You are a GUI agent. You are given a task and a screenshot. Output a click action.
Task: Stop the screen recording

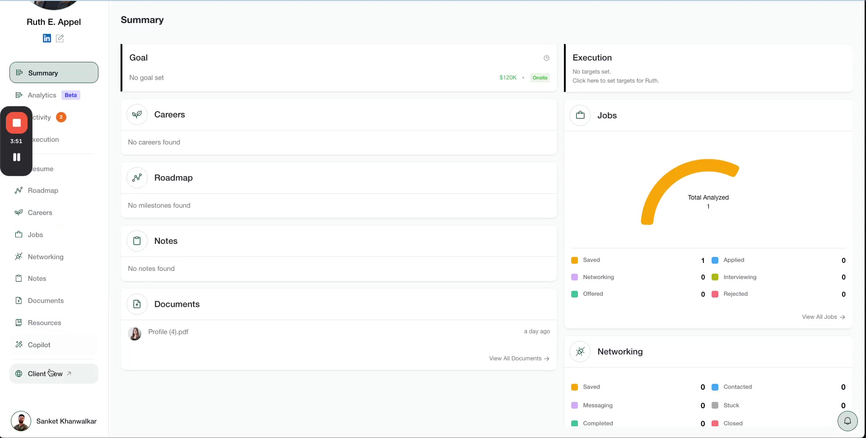tap(17, 123)
